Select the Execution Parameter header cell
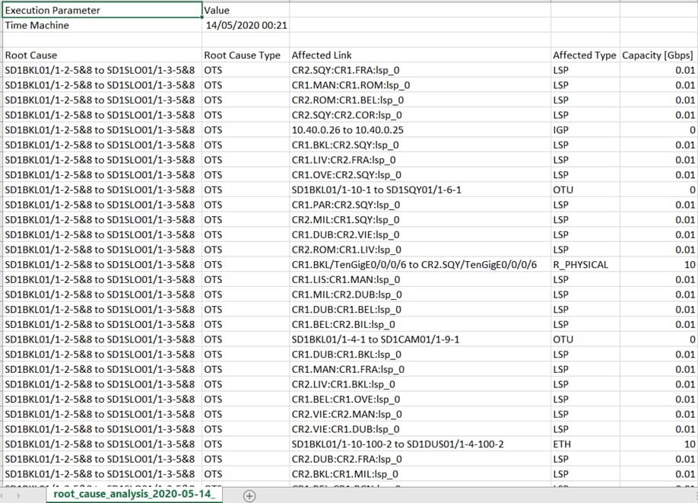 (100, 10)
